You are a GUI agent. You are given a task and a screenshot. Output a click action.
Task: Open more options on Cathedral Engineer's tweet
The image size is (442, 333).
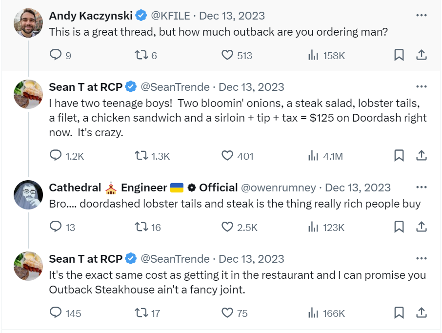coord(422,187)
